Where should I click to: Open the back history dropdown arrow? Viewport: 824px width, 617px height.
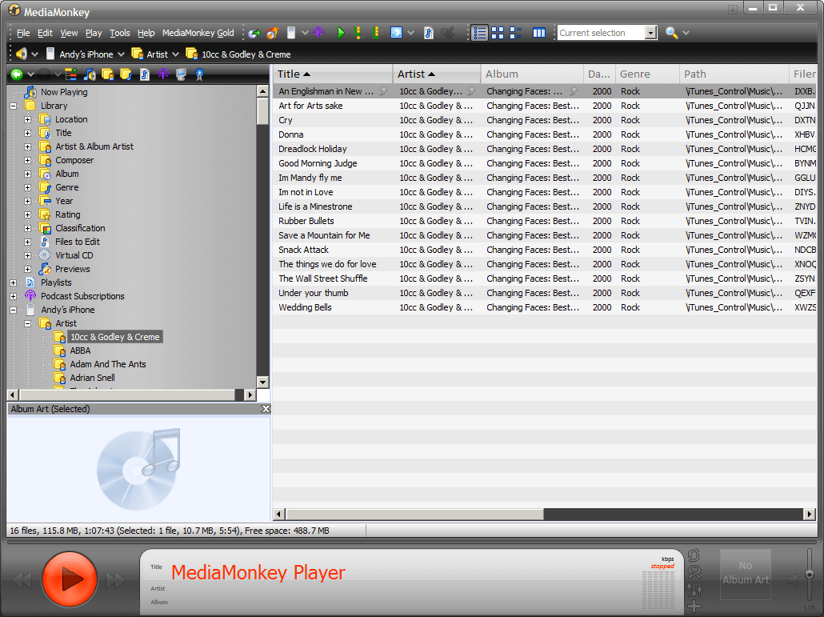click(x=30, y=74)
